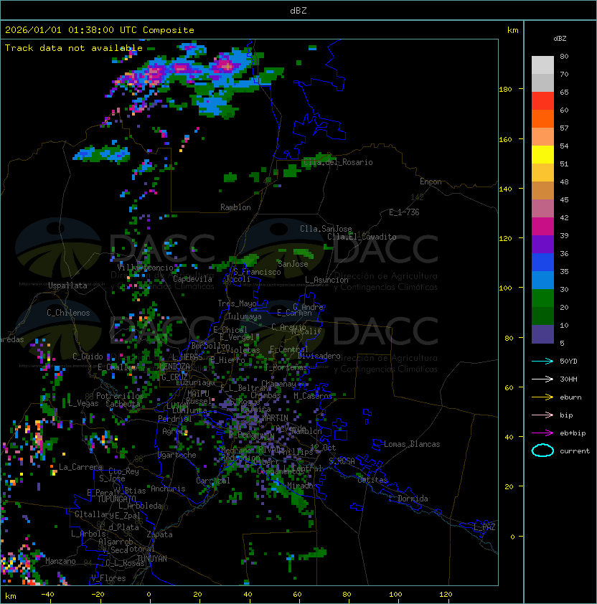Click the 'E_1-736' map label
The width and height of the screenshot is (597, 604).
click(404, 212)
